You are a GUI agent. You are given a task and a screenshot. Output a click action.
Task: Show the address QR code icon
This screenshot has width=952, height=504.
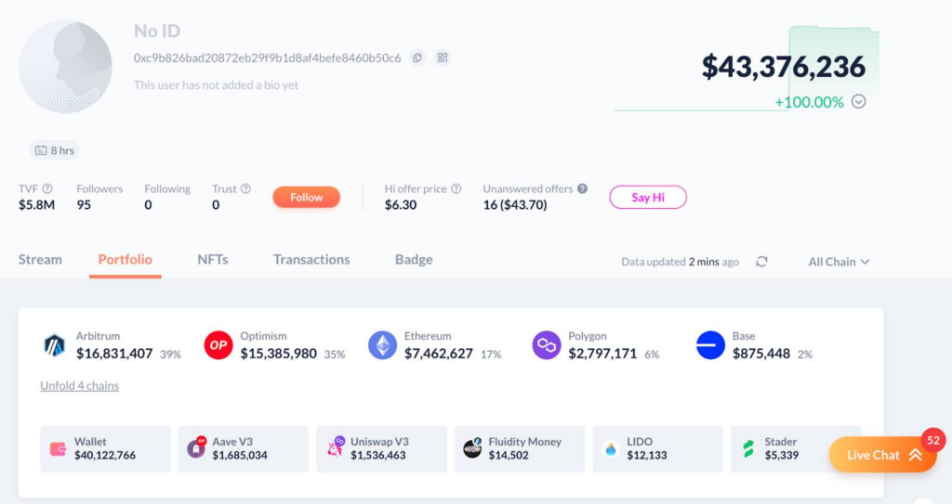(443, 58)
